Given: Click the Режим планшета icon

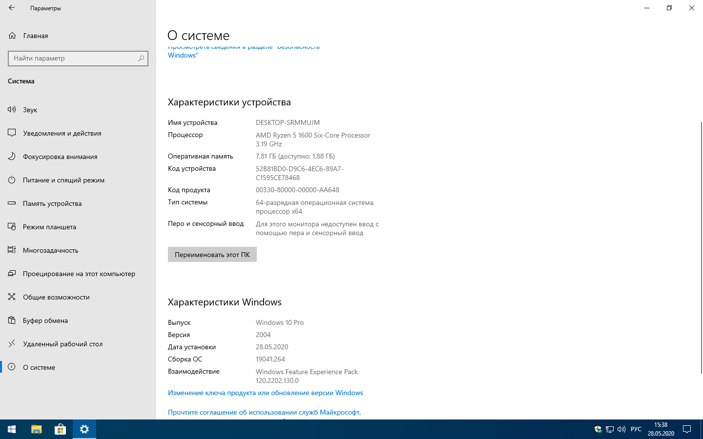Looking at the screenshot, I should [12, 227].
